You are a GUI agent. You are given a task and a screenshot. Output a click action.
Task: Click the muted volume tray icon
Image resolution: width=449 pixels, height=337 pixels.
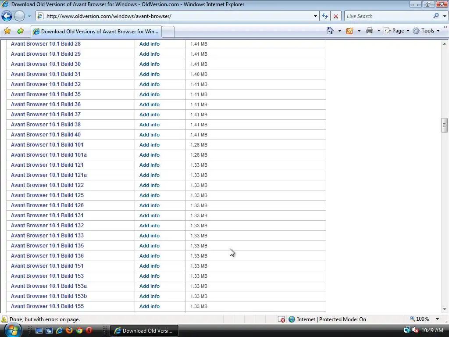[x=416, y=330]
